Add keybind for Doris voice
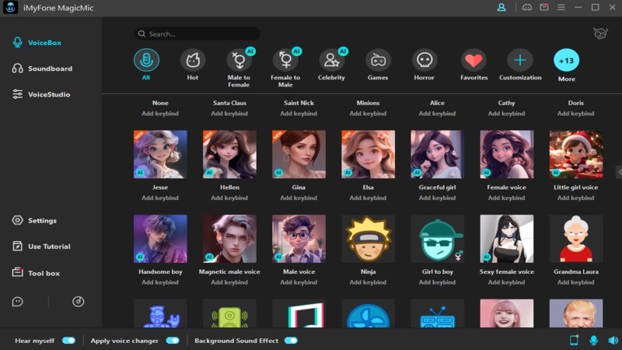 click(x=576, y=114)
